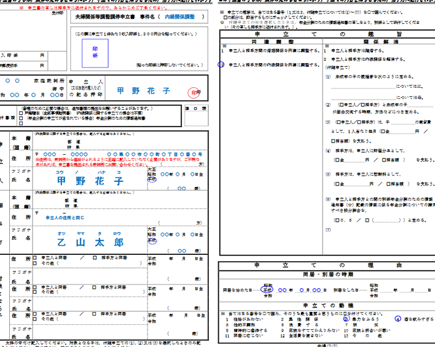Check 0.5 box in item (6) pension split

pos(337,220)
